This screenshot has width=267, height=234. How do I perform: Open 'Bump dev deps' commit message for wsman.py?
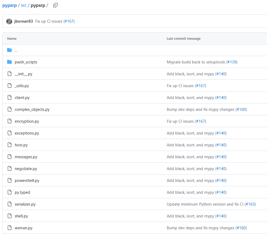click(200, 228)
